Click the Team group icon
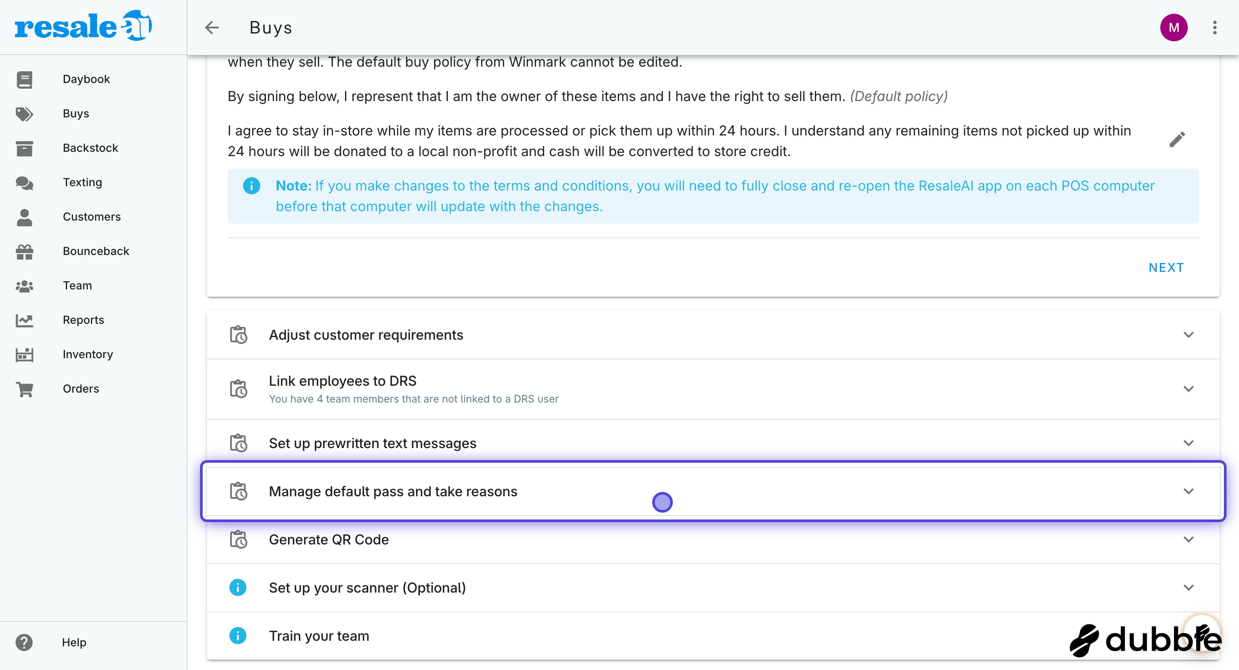 pos(25,286)
